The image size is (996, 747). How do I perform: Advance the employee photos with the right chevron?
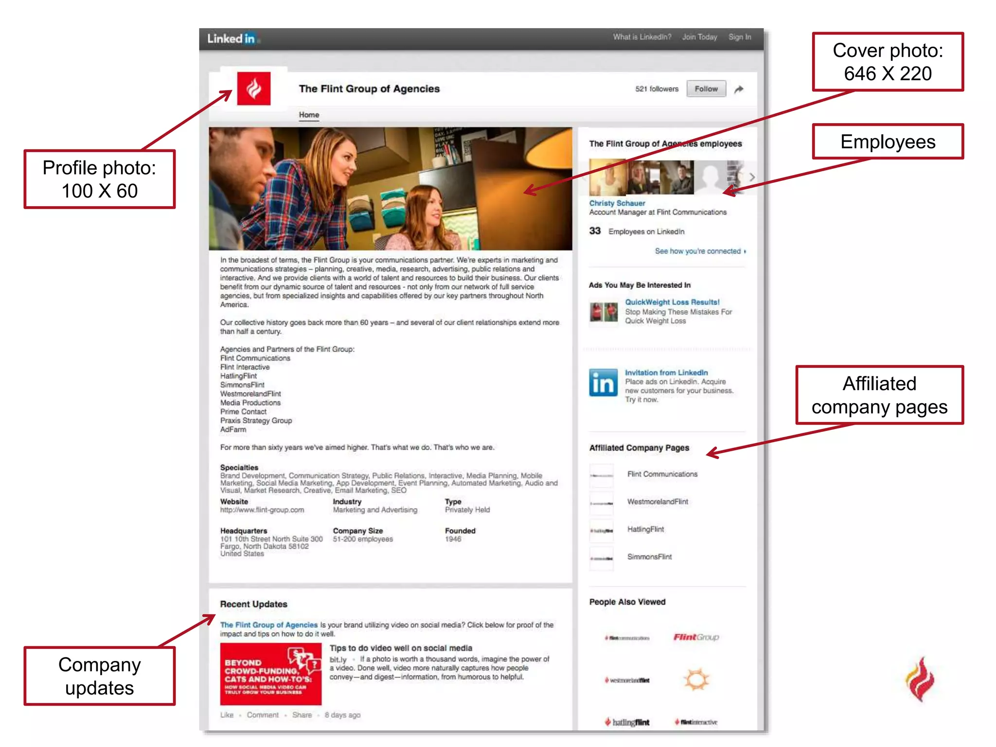[752, 177]
